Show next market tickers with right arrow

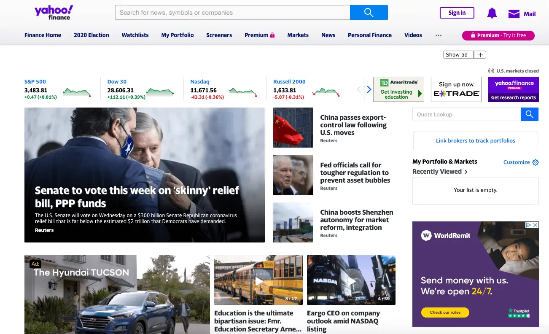point(369,89)
